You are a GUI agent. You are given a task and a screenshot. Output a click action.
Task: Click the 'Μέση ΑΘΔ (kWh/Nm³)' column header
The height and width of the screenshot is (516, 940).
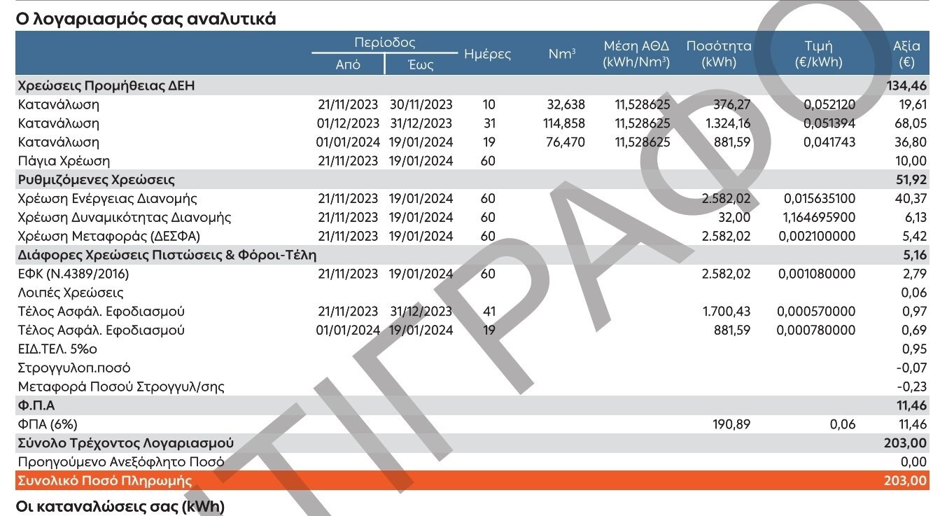636,54
